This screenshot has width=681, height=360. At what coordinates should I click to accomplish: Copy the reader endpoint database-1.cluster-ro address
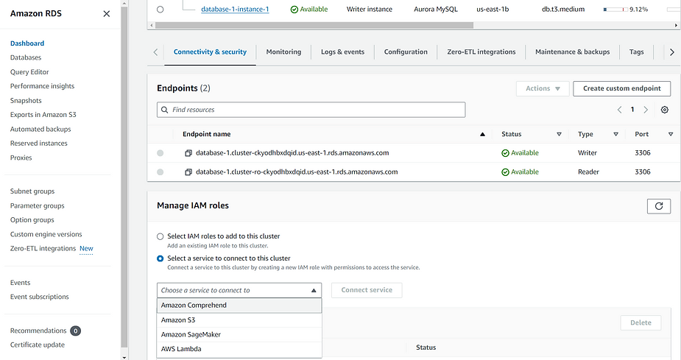point(188,172)
